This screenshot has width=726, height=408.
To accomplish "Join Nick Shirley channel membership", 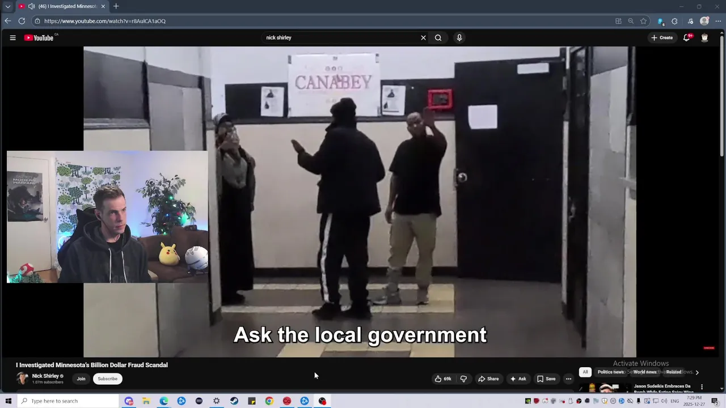I will (81, 379).
